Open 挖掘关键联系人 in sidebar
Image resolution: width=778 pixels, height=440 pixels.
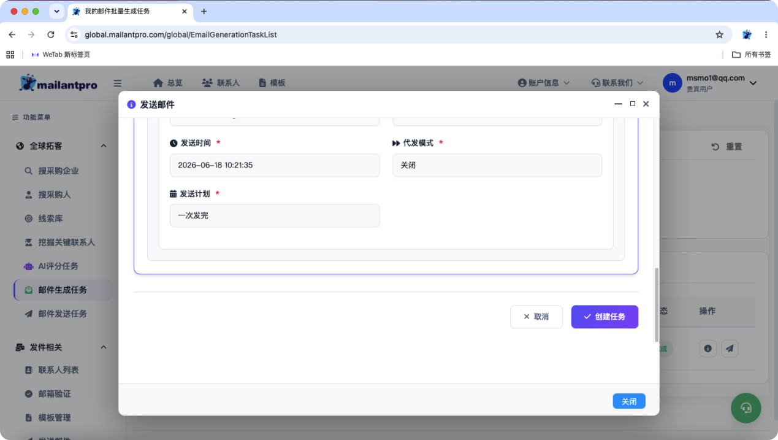point(66,242)
